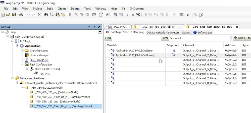This screenshot has width=251, height=113.
Task: Open DataLayerNode Parameters tab
Action: click(x=163, y=32)
